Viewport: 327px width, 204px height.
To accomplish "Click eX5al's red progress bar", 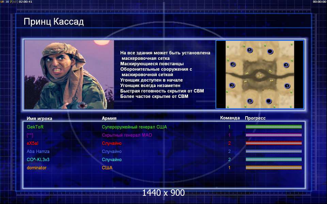I will [x=274, y=143].
